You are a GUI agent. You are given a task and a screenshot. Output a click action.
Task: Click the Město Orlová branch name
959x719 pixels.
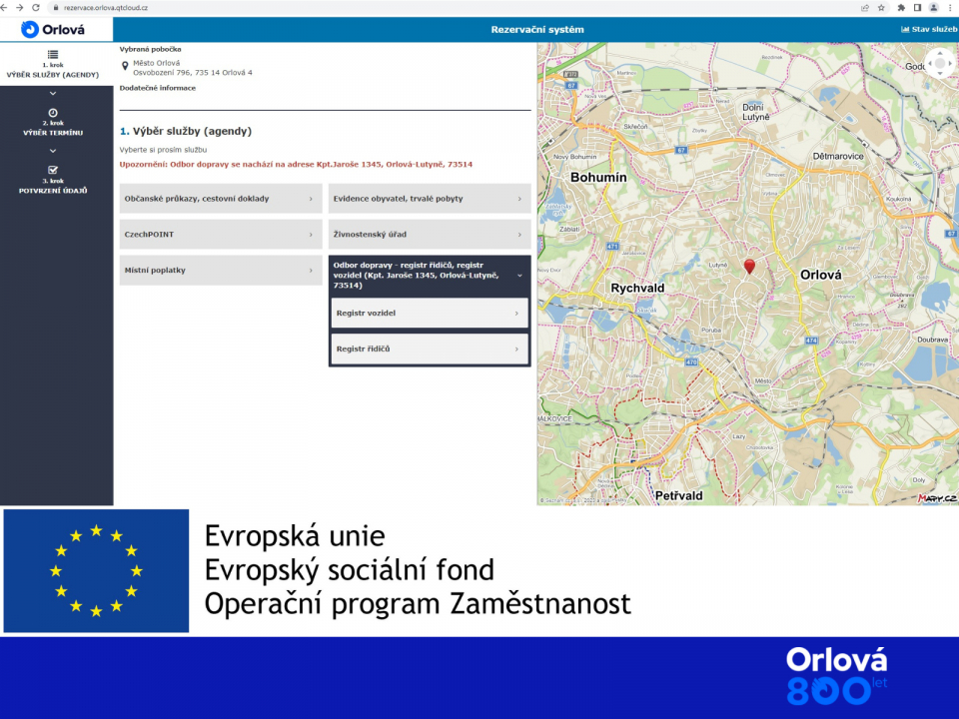157,63
